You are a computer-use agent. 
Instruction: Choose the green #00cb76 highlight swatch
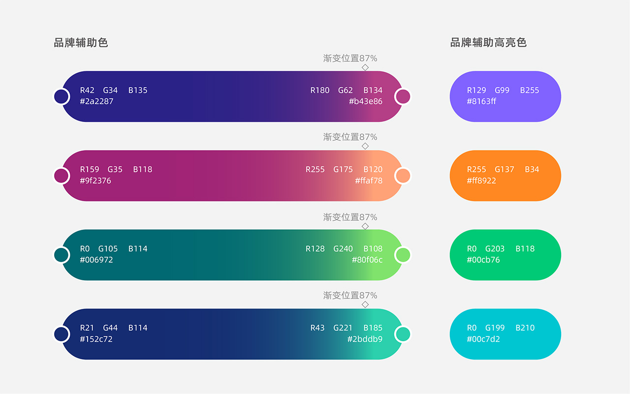pos(505,255)
